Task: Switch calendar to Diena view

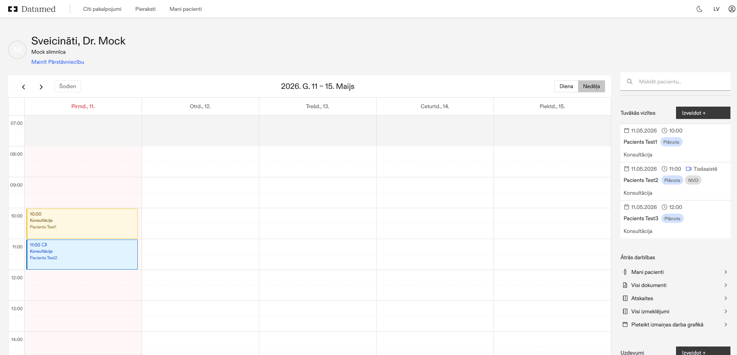Action: click(566, 86)
